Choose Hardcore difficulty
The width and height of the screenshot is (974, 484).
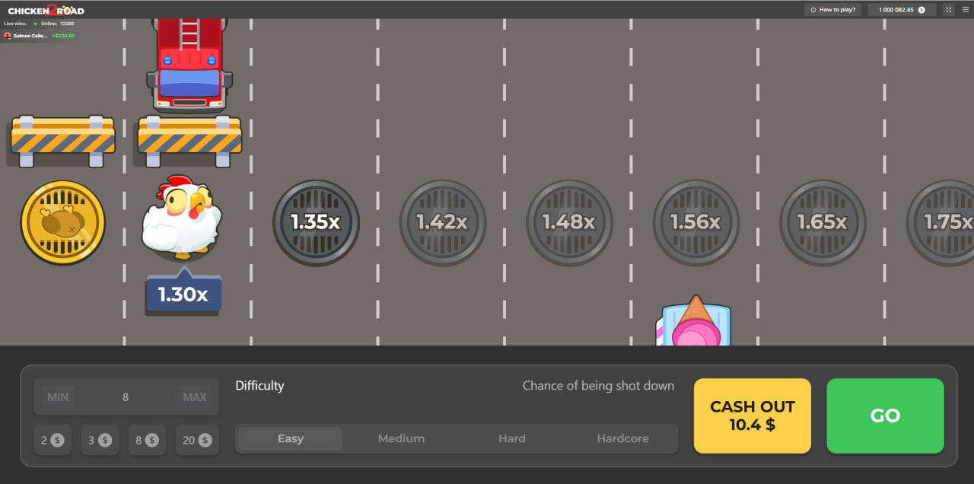[x=623, y=438]
